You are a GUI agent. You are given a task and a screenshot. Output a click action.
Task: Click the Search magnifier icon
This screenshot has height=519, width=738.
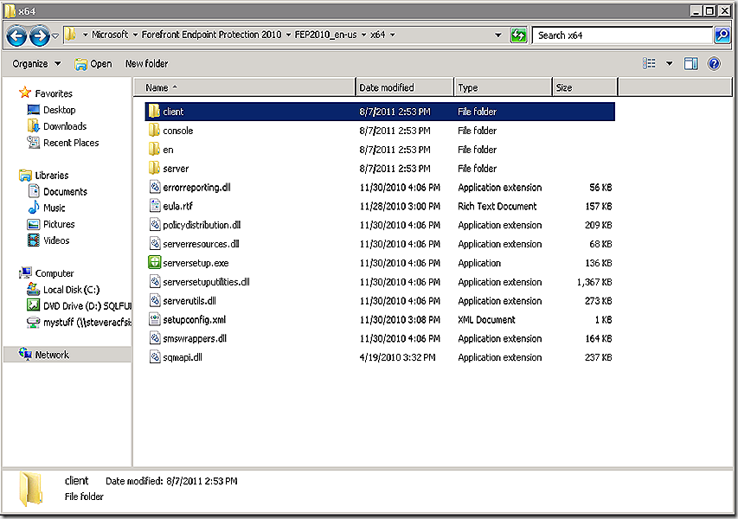722,35
